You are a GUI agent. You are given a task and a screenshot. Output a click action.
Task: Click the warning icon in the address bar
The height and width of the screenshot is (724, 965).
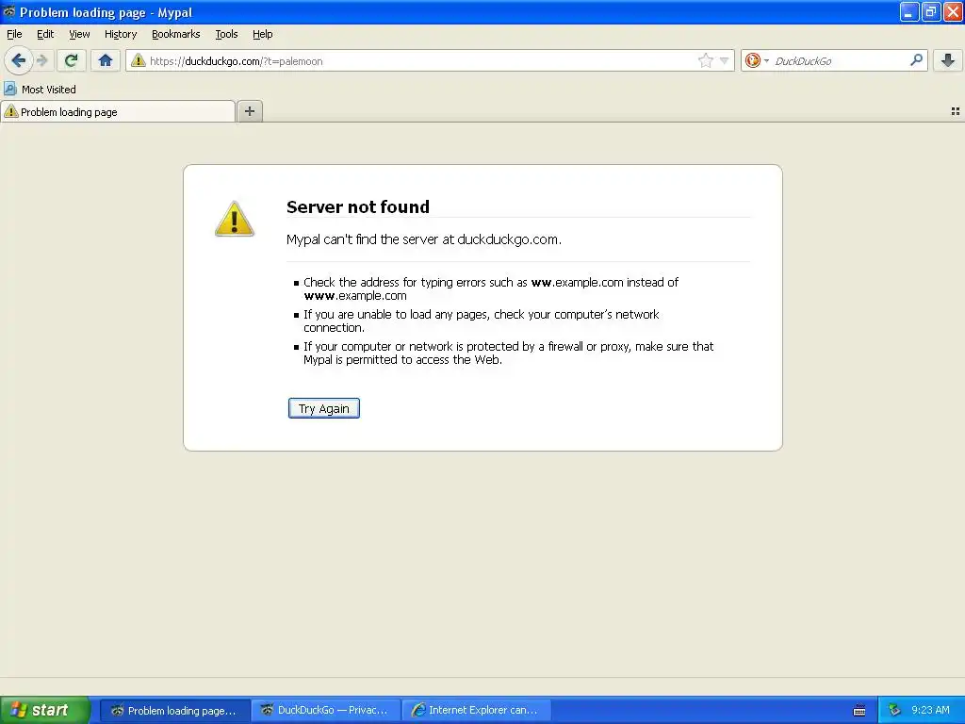pos(139,60)
